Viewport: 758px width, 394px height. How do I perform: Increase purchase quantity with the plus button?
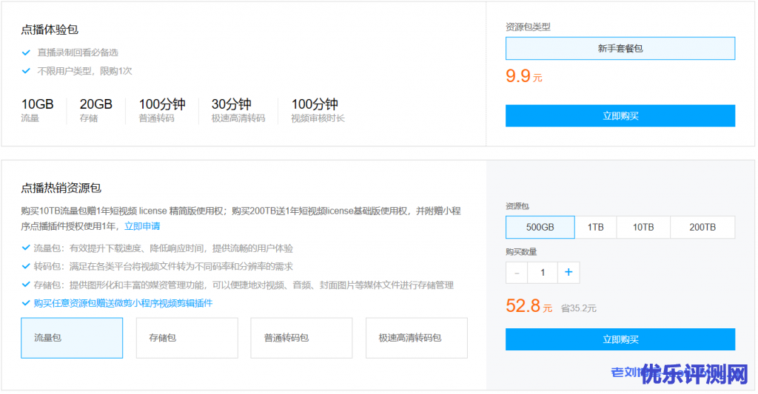568,273
